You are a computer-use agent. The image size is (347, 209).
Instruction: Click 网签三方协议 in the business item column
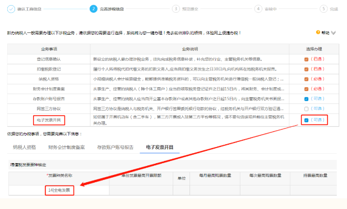[49, 109]
